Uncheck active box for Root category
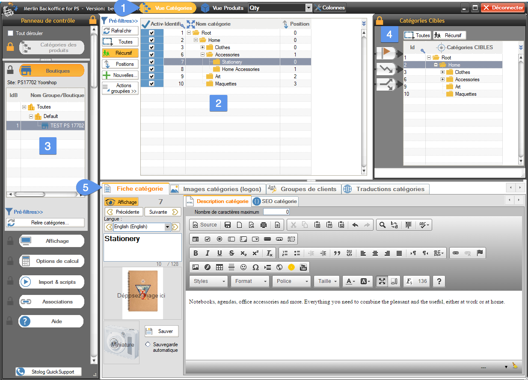528x380 pixels. click(151, 33)
